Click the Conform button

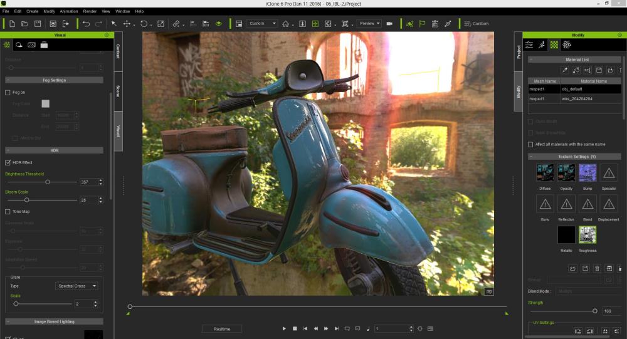477,24
